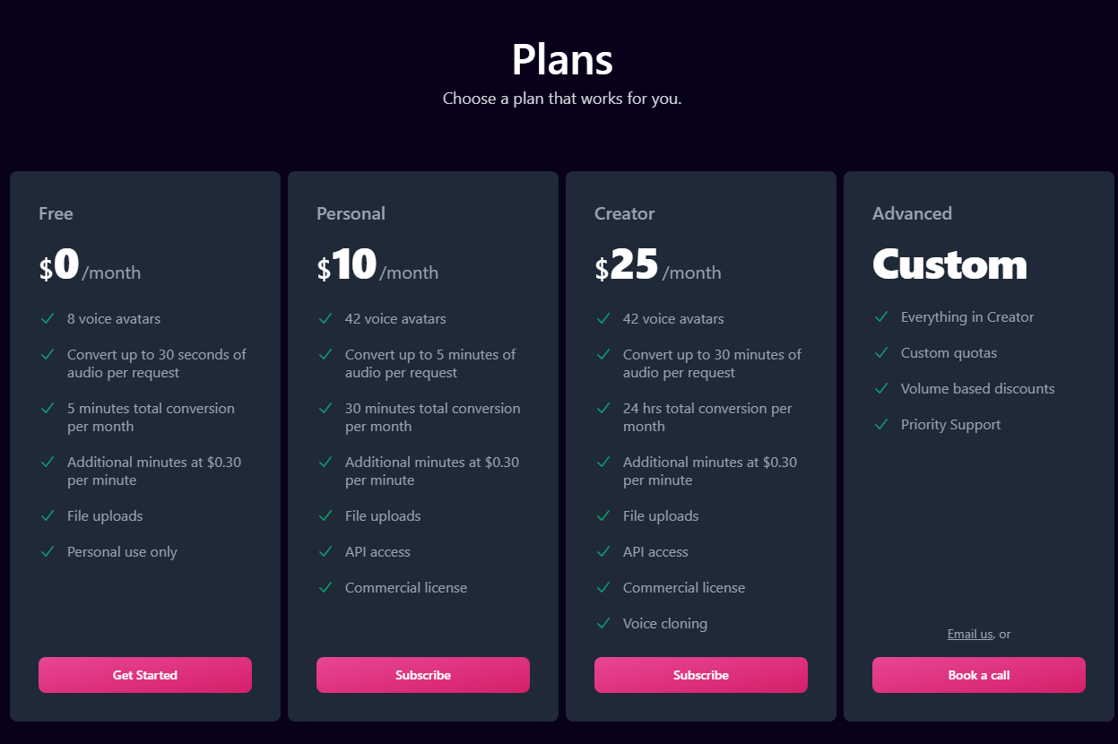Screen dimensions: 1118x744
Task: Open the Email us link
Action: (970, 634)
